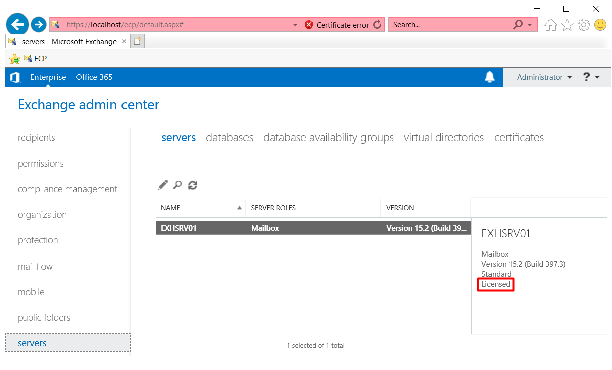The height and width of the screenshot is (370, 612).
Task: Open permissions in left navigation
Action: (x=41, y=164)
